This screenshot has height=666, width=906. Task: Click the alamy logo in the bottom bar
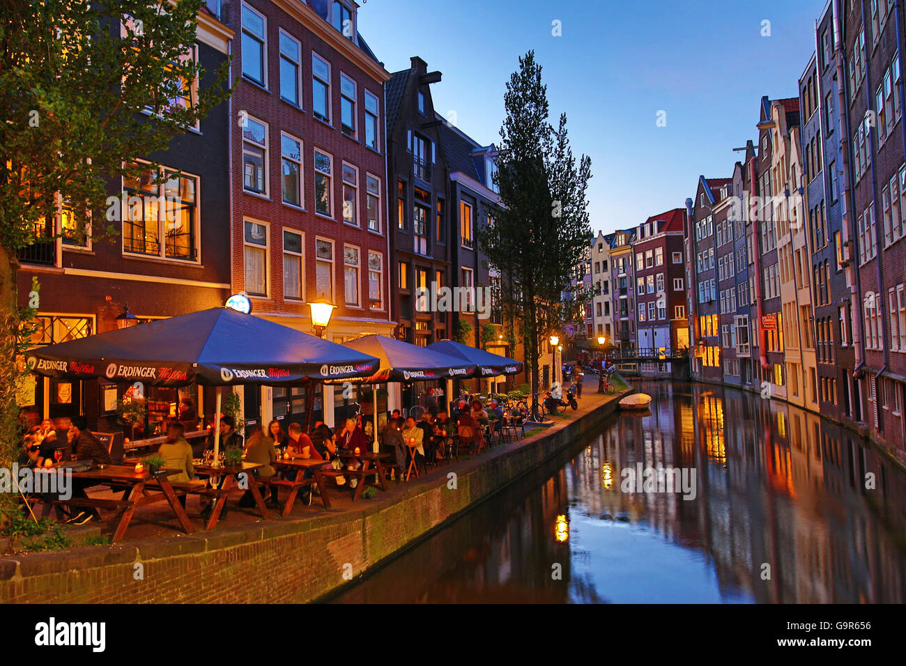(x=70, y=635)
